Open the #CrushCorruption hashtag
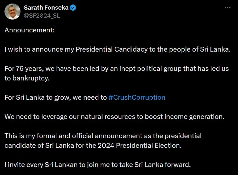This screenshot has height=175, width=238. (137, 97)
